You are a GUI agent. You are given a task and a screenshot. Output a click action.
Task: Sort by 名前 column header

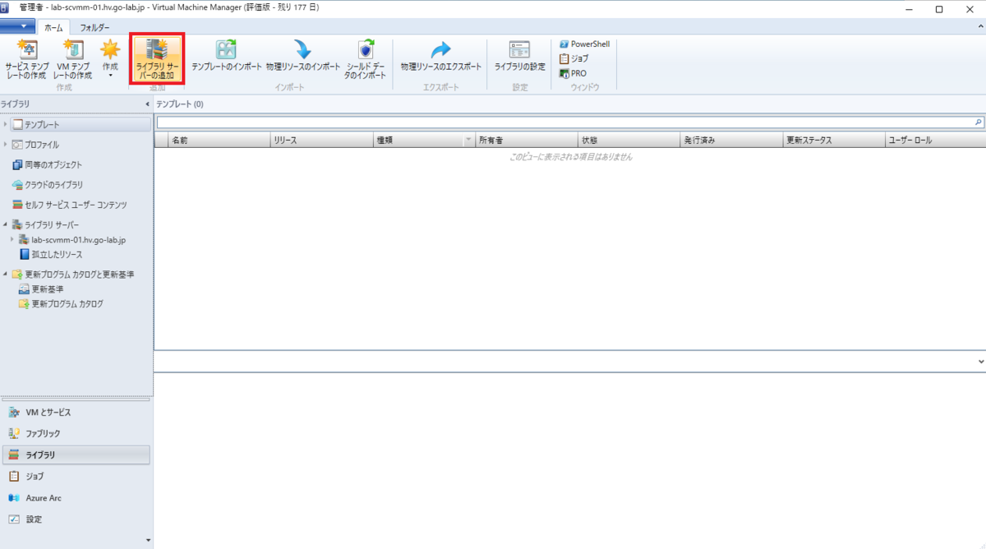[x=219, y=141]
